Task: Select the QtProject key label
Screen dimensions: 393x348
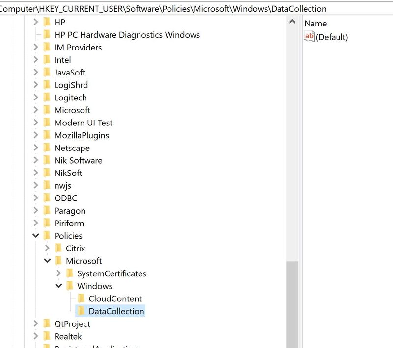Action: [x=72, y=324]
